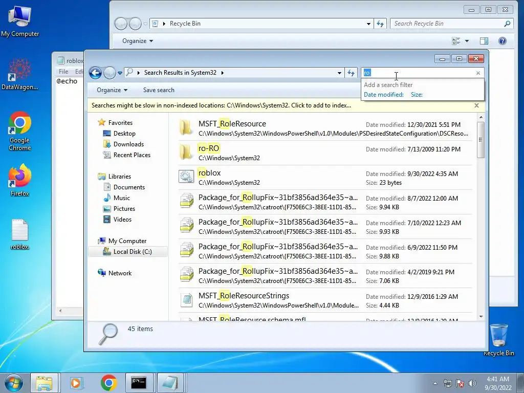Viewport: 524px width, 393px height.
Task: Open the Organize menu in the search window
Action: click(112, 90)
